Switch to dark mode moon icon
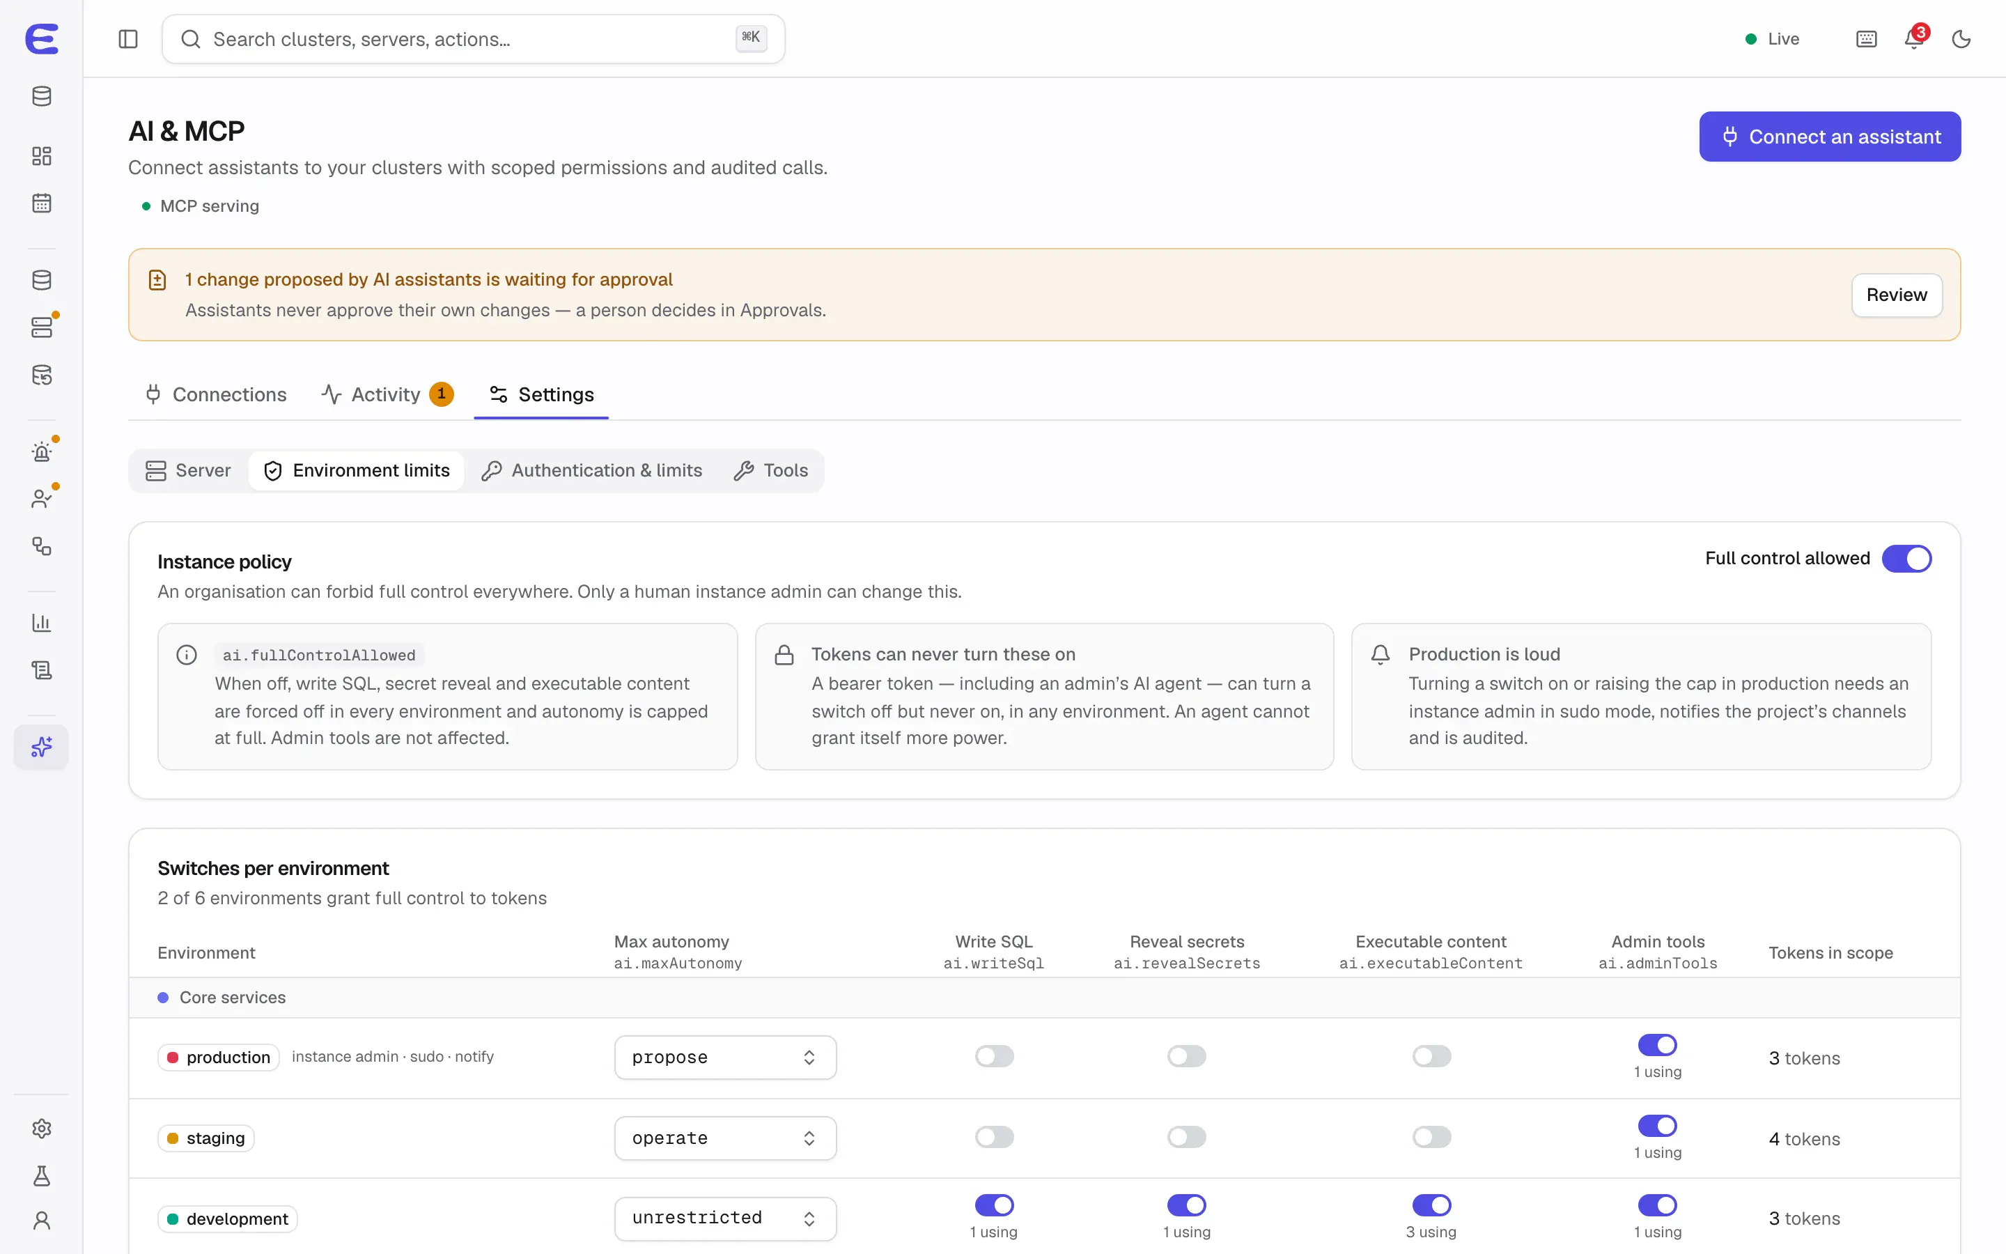 [x=1961, y=39]
